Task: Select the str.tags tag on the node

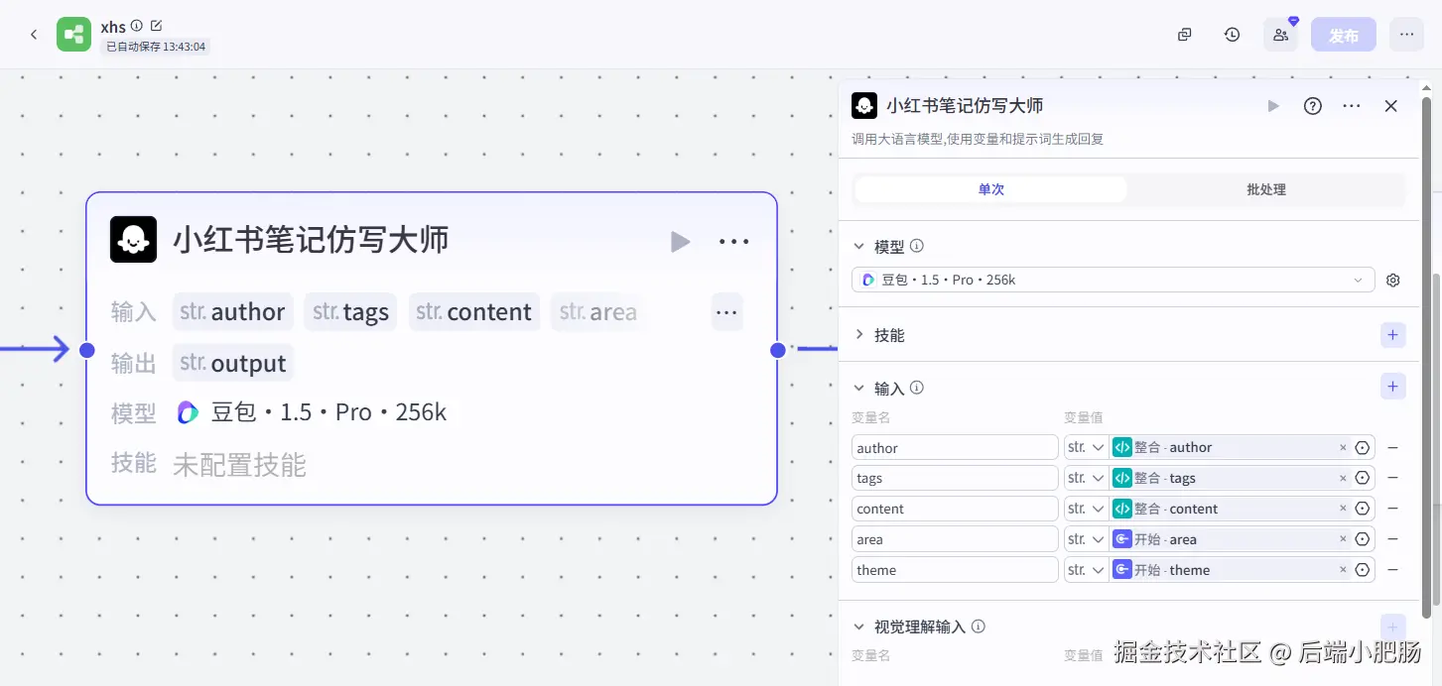Action: [x=350, y=312]
